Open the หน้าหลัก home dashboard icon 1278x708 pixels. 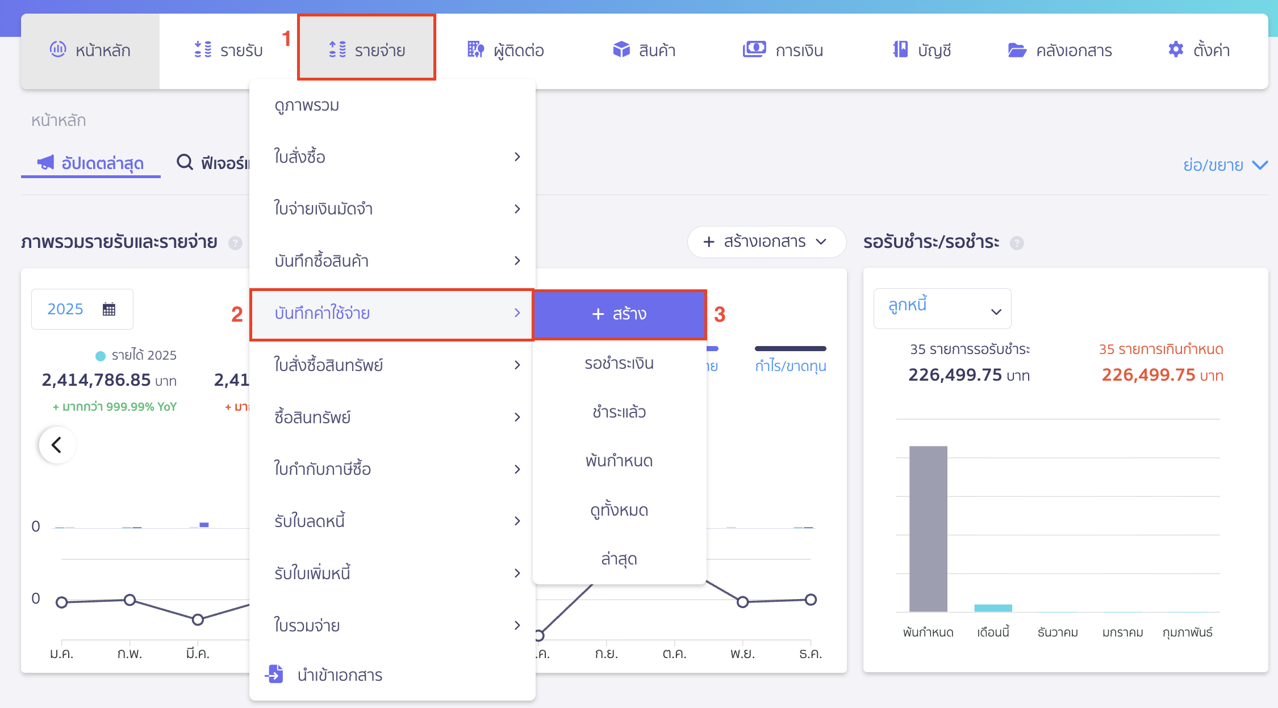[58, 50]
